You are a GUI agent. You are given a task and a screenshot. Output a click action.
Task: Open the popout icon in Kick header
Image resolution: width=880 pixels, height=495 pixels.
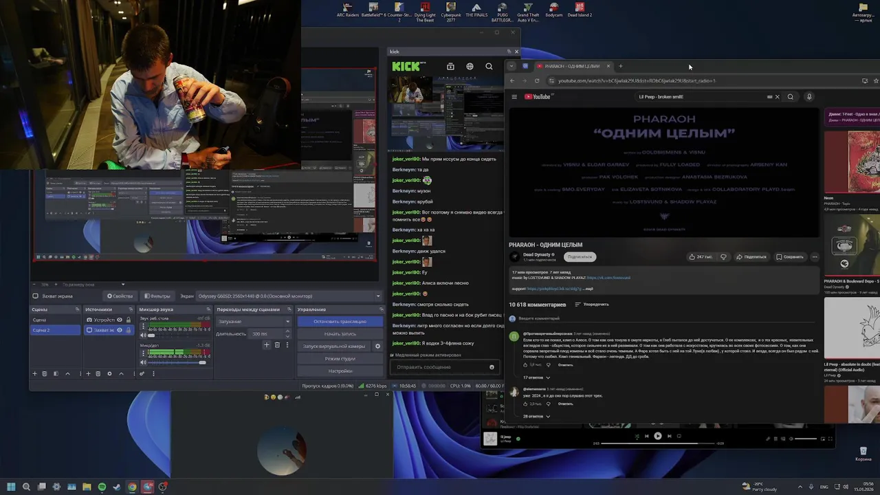coord(450,67)
